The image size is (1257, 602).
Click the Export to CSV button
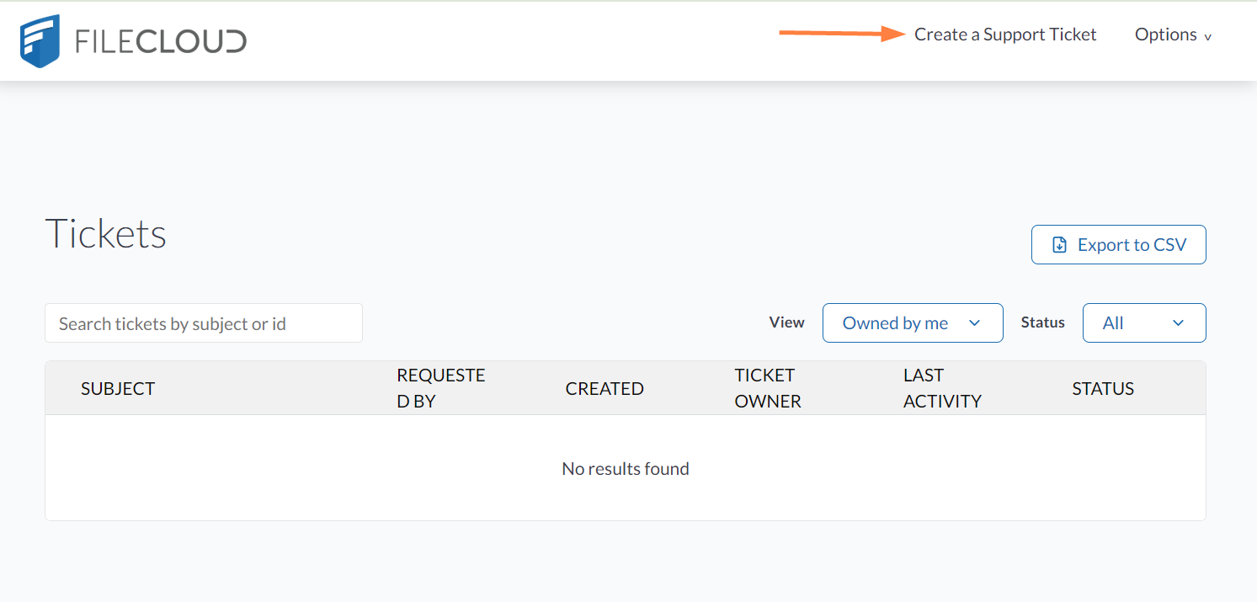pyautogui.click(x=1118, y=244)
